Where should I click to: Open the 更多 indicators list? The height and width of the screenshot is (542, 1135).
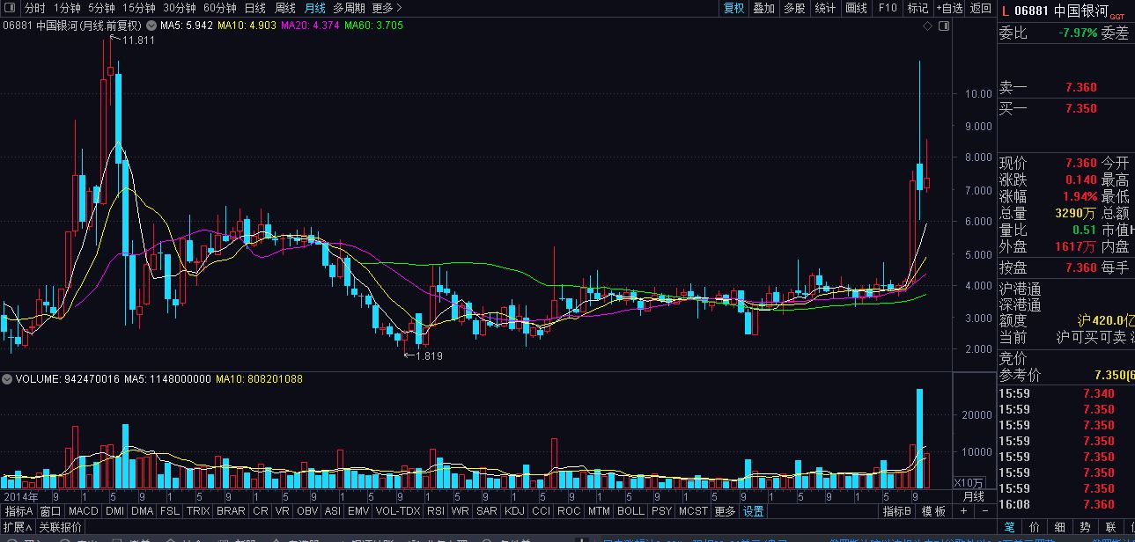coord(725,511)
